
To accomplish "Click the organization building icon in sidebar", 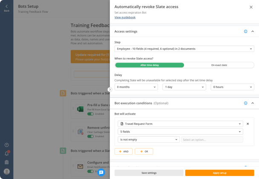I will tap(7, 162).
